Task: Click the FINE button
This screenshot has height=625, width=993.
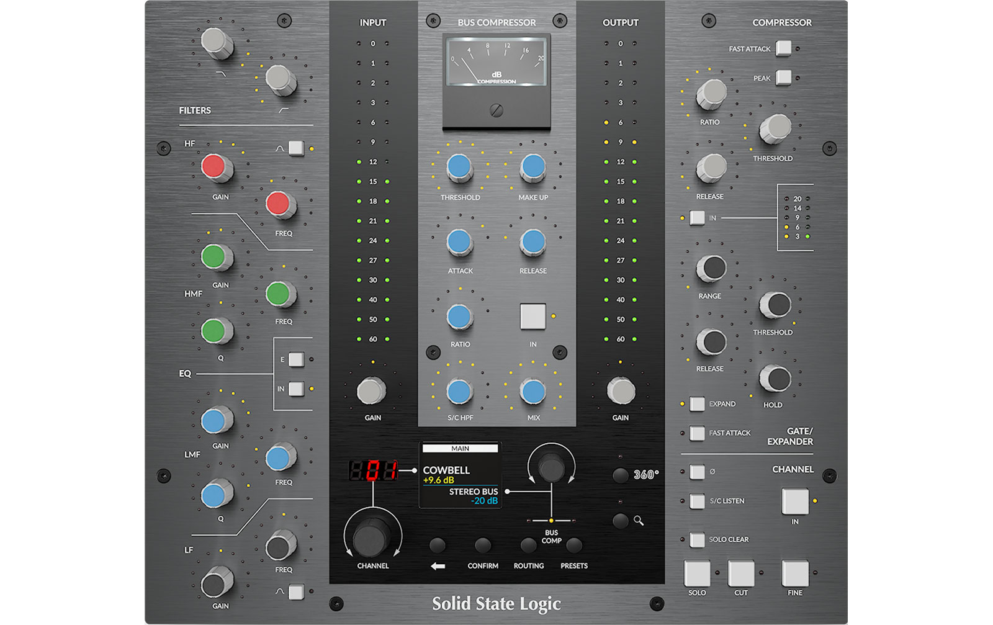Action: point(795,573)
